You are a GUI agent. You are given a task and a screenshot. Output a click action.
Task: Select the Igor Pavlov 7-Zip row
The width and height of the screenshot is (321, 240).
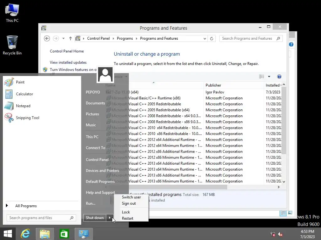(193, 92)
